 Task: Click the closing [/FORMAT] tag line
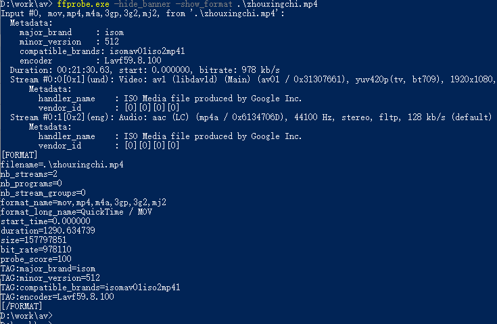(22, 306)
